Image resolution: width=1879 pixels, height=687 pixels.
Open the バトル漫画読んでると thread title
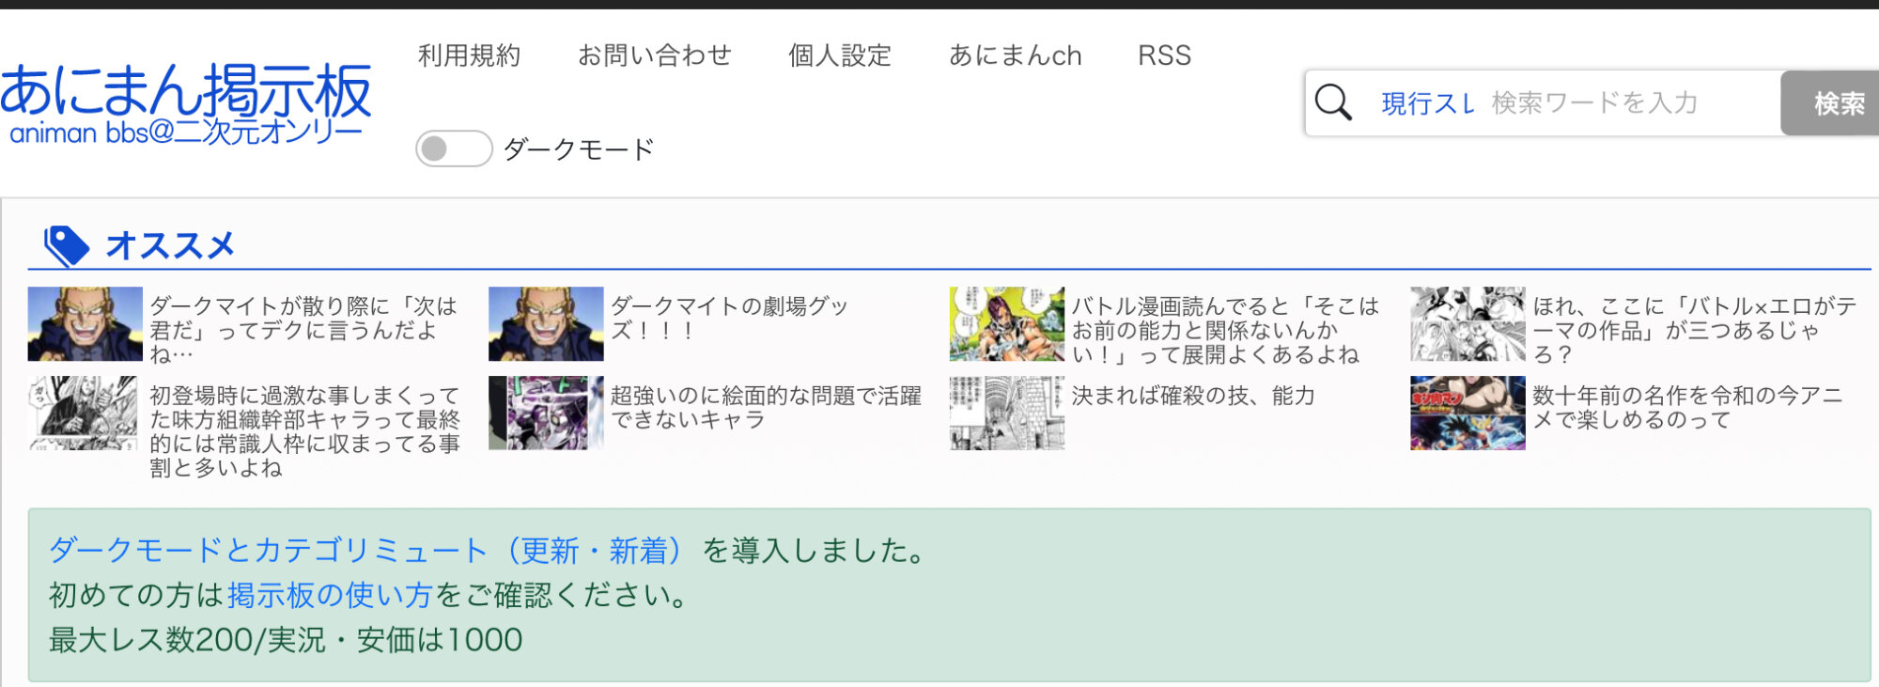click(x=1225, y=330)
